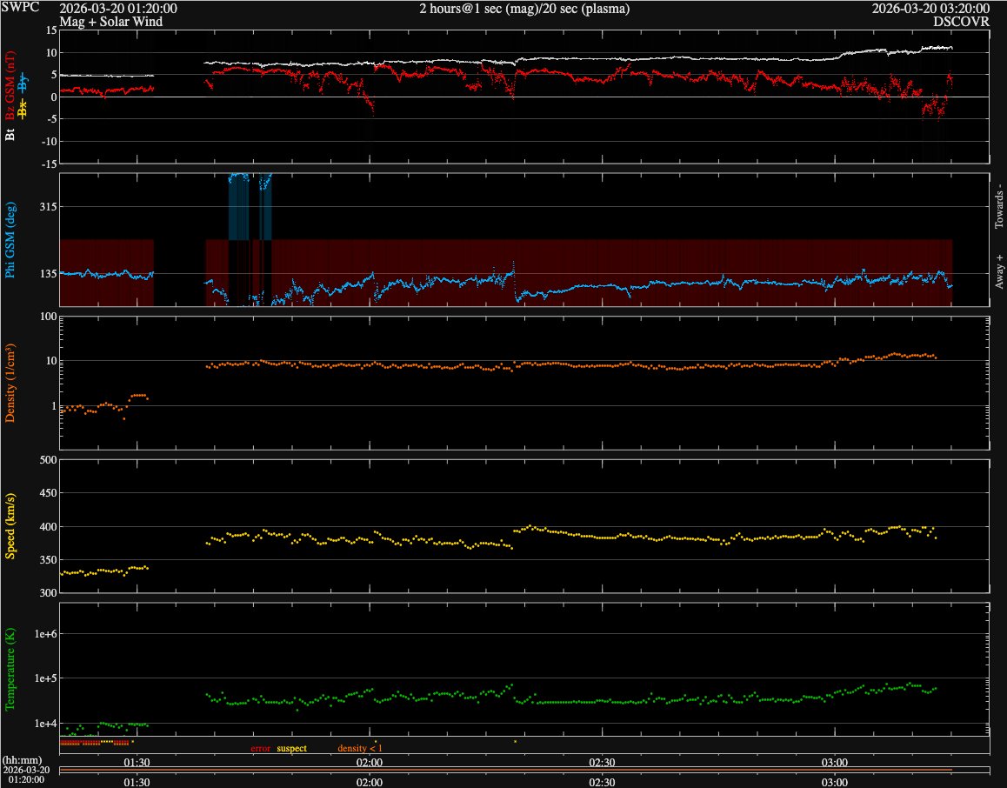The width and height of the screenshot is (1007, 788).
Task: Select the Mag + Solar Wind plot title
Action: pos(111,22)
